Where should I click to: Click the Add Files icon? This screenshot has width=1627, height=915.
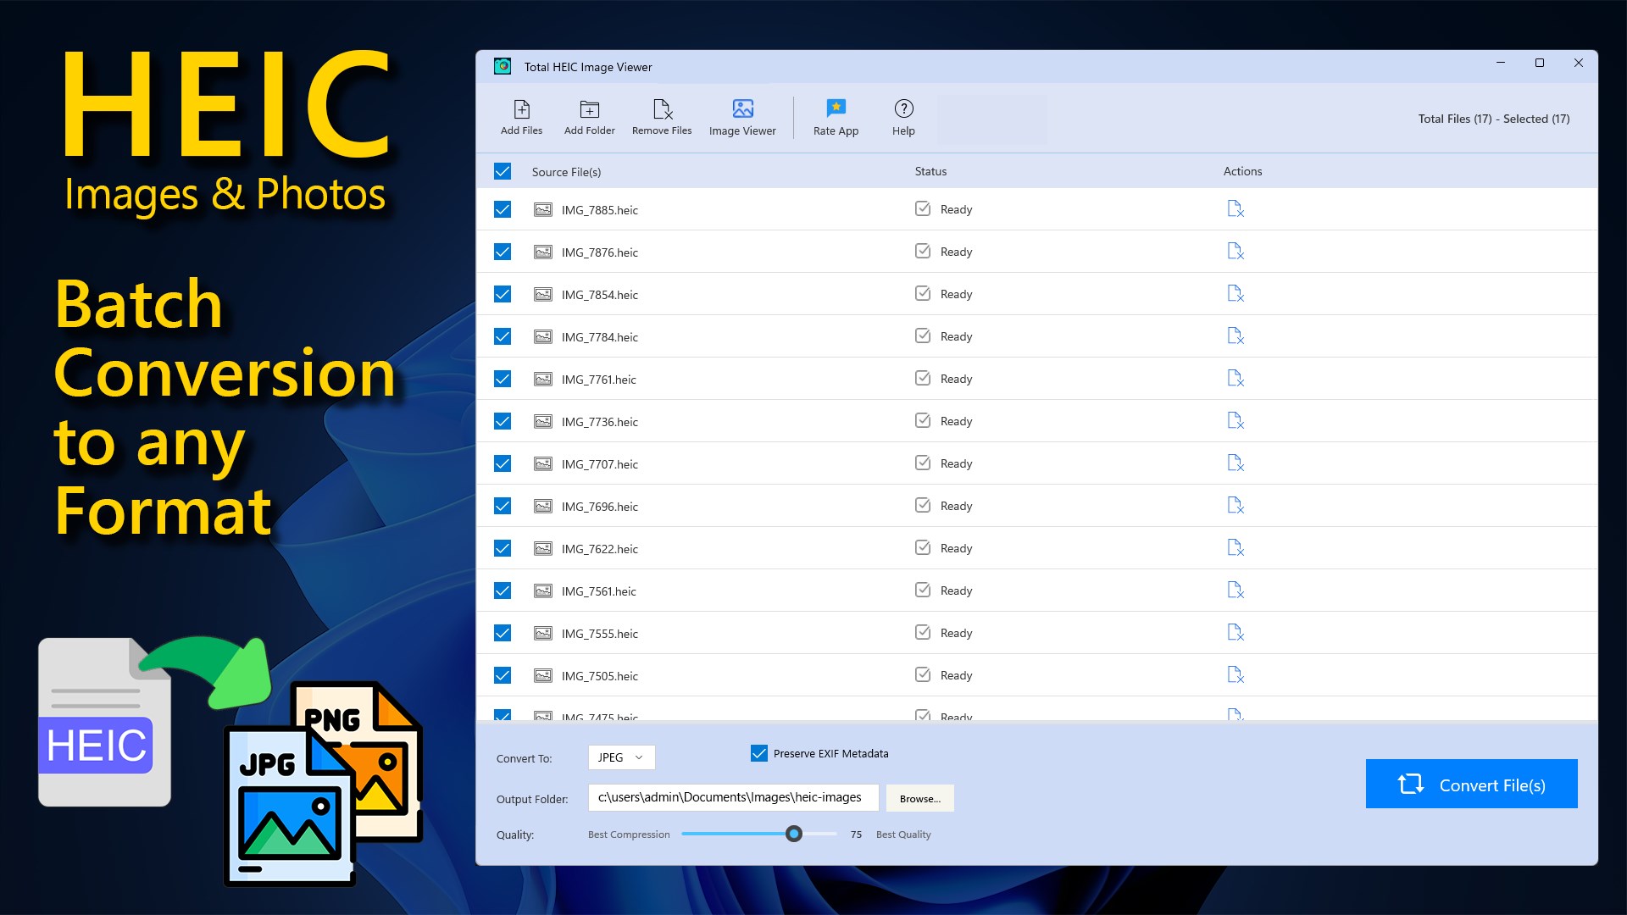pyautogui.click(x=520, y=117)
